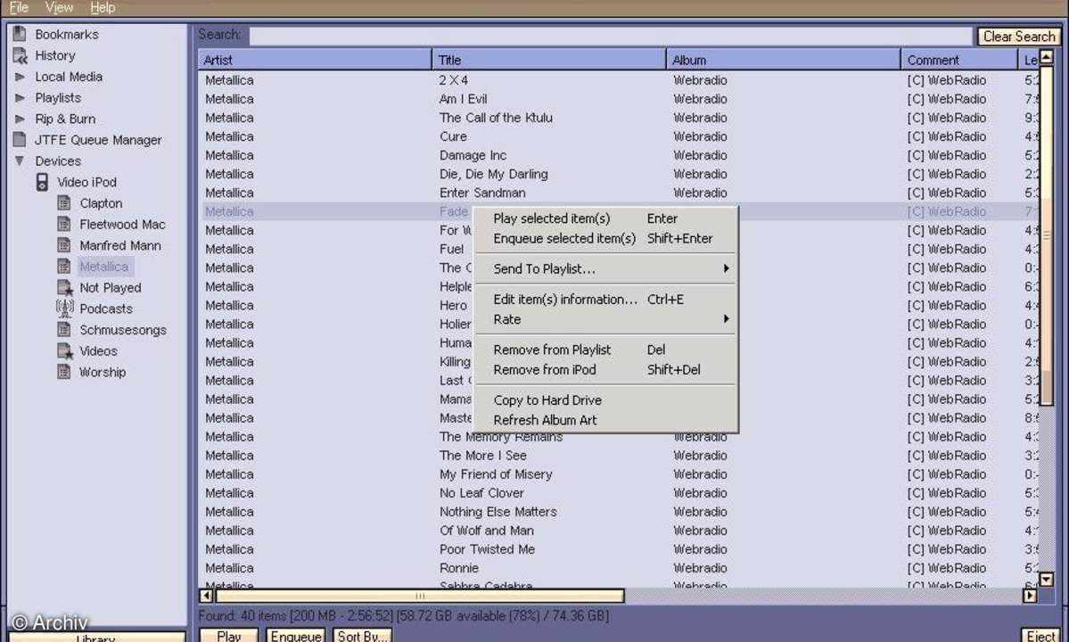Click the Clapton playlist icon
This screenshot has width=1069, height=642.
point(63,202)
